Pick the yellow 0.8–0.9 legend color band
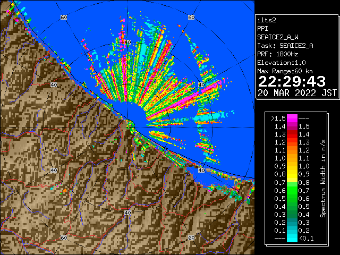 pos(292,174)
